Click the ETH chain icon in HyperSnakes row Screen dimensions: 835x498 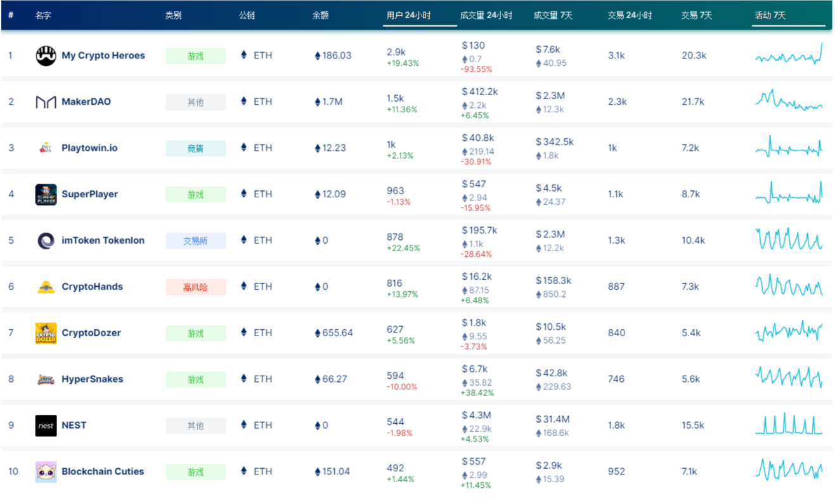(x=244, y=379)
